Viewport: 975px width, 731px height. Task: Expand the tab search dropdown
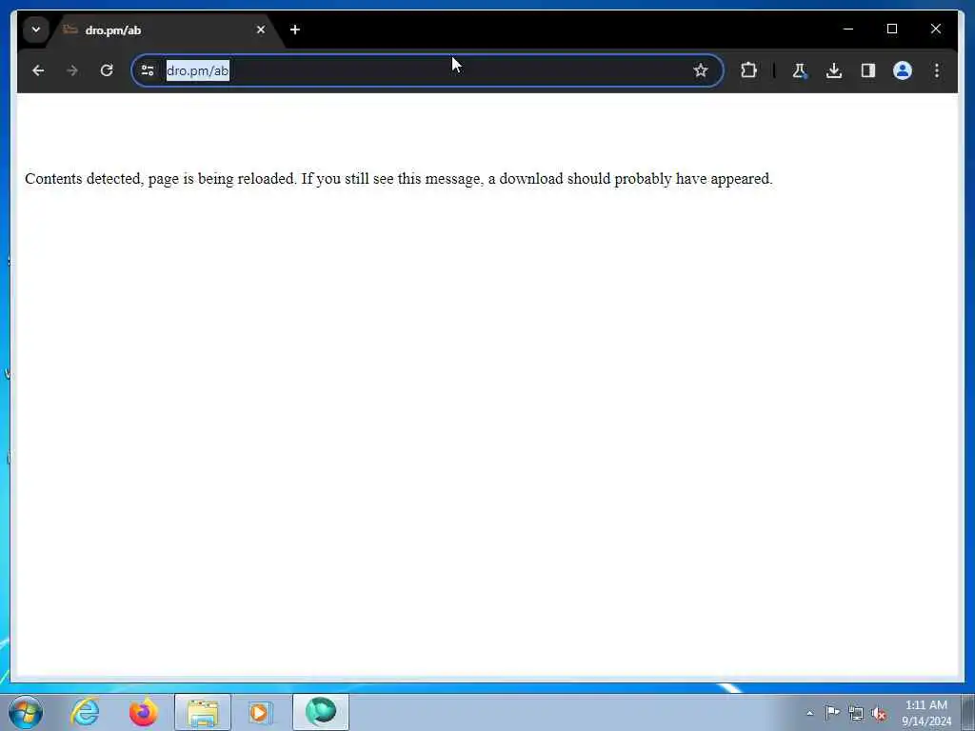36,30
